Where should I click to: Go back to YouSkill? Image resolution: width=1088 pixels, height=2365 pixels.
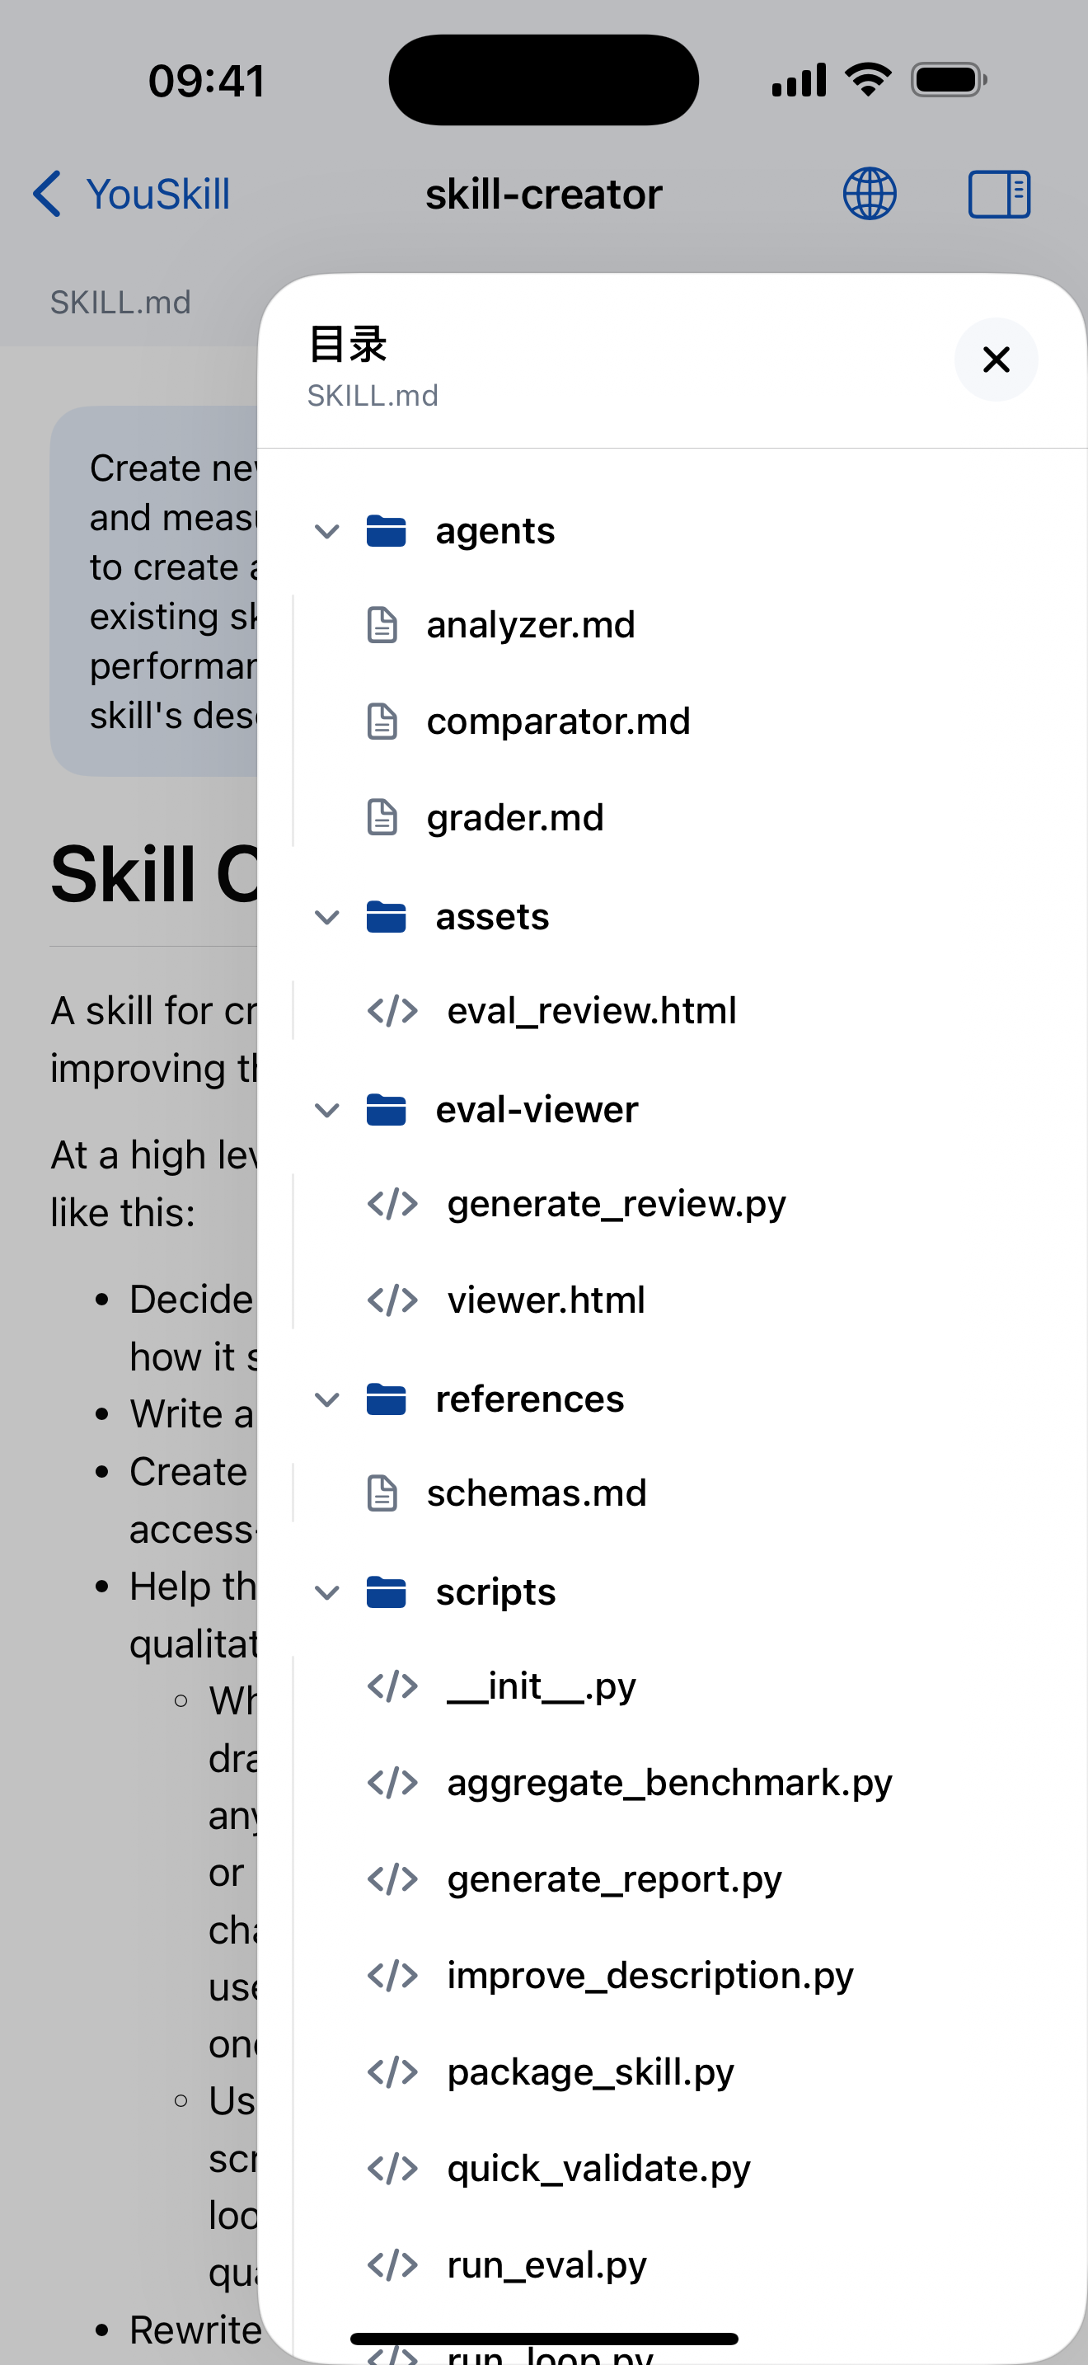pos(129,193)
